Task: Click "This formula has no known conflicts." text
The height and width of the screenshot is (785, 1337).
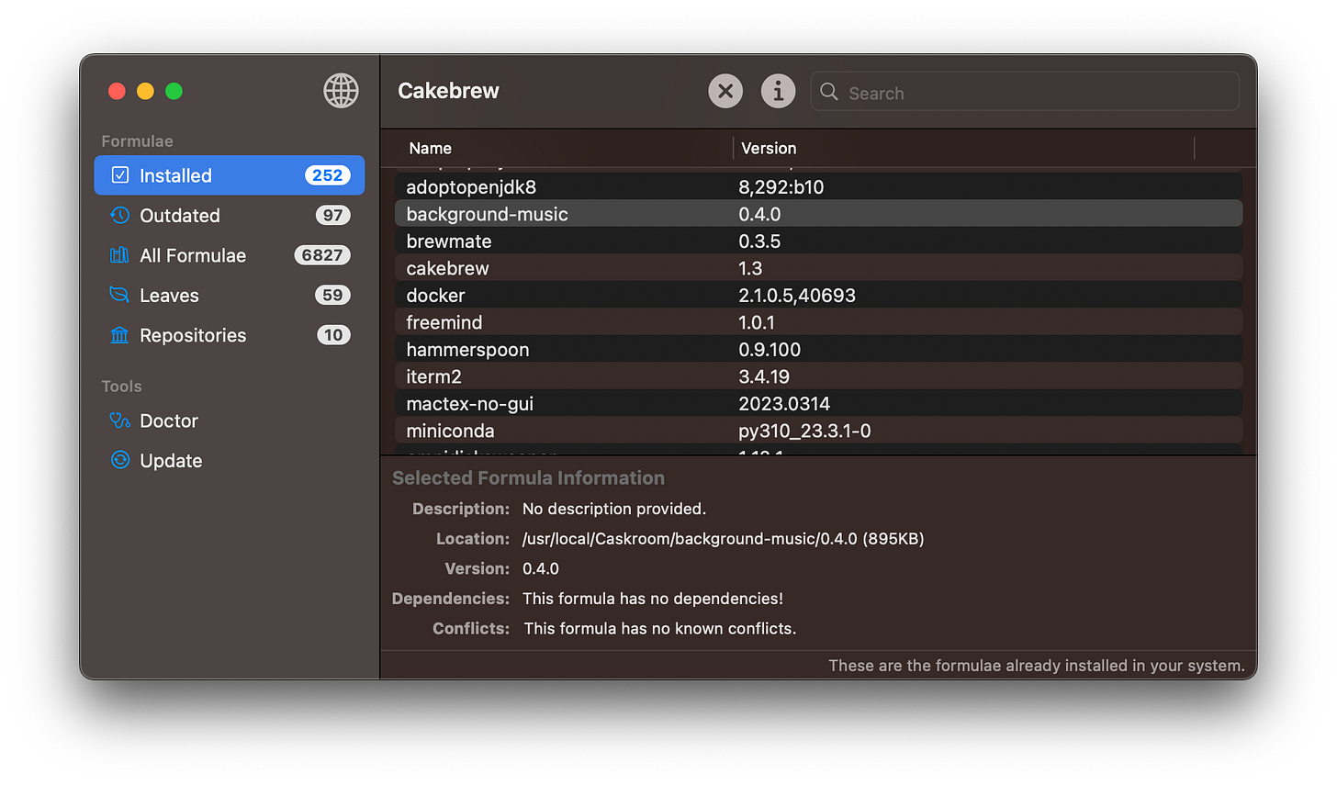Action: [x=660, y=629]
